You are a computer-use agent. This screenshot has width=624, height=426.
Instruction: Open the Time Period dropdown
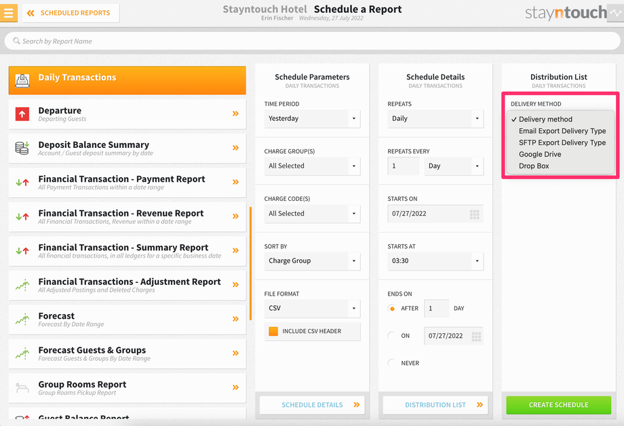click(313, 119)
